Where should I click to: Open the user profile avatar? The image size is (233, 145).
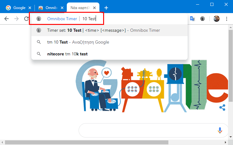[x=217, y=19]
